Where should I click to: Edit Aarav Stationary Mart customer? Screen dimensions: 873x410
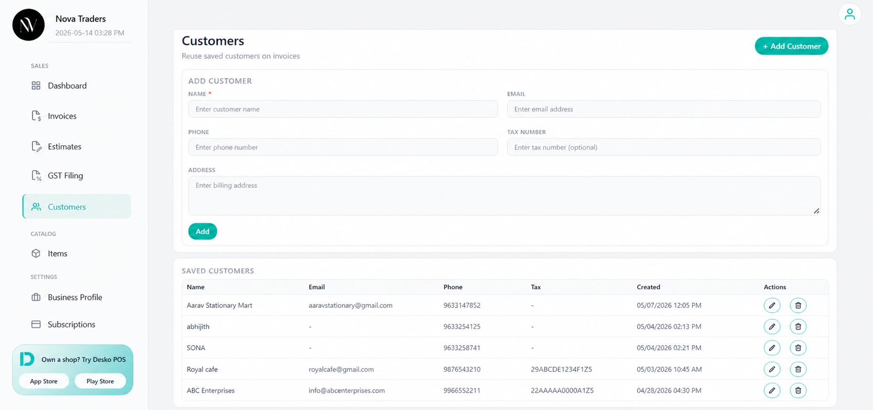(772, 305)
